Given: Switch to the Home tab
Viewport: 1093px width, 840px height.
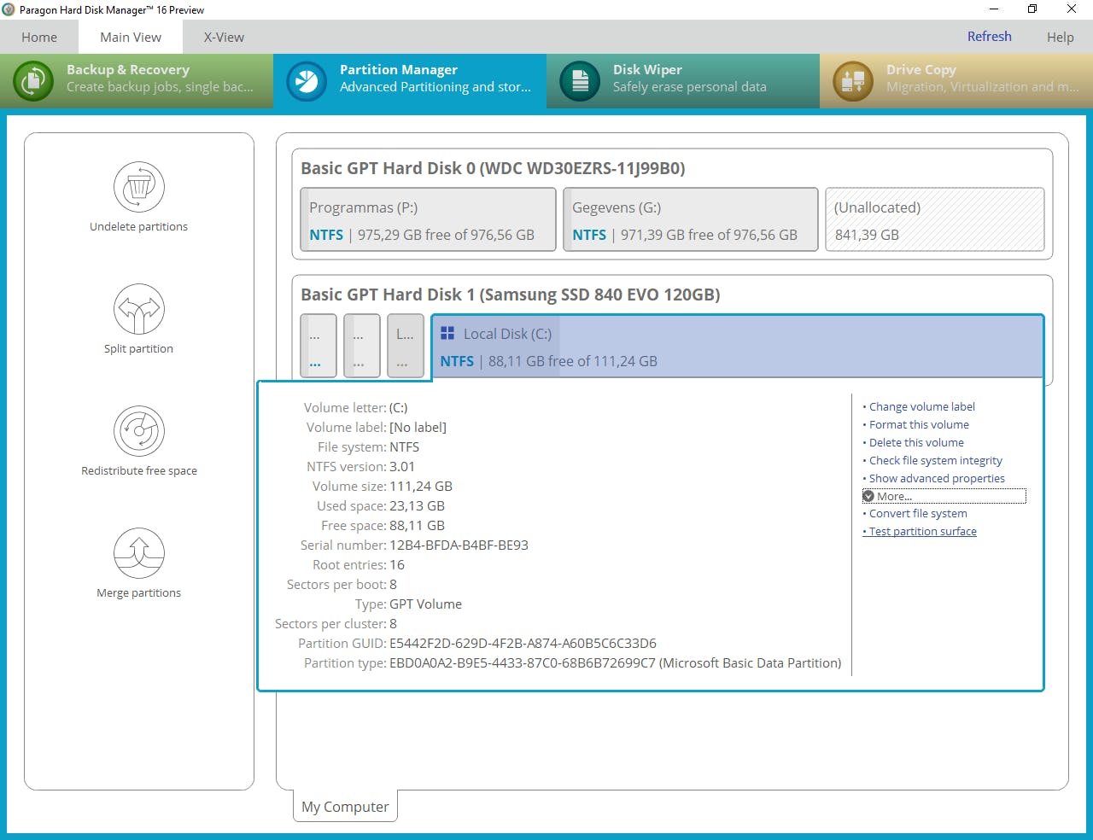Looking at the screenshot, I should click(39, 37).
